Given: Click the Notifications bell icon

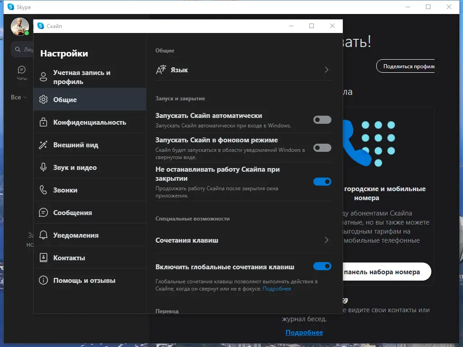Looking at the screenshot, I should 43,235.
